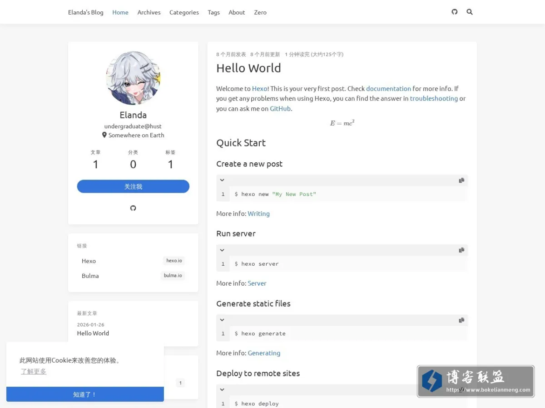Open the GitHub icon in the navbar
The height and width of the screenshot is (408, 545).
tap(455, 12)
